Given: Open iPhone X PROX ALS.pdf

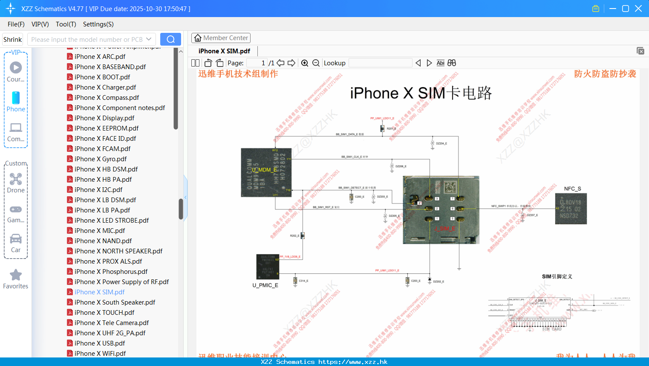Looking at the screenshot, I should tap(108, 261).
